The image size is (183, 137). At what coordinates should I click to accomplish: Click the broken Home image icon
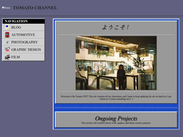[6, 8]
